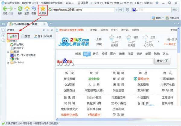
Task: Click the shield security icon
Action: click(128, 10)
